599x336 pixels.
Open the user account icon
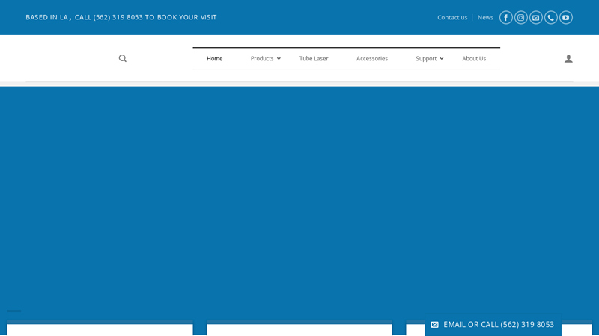[x=568, y=59]
